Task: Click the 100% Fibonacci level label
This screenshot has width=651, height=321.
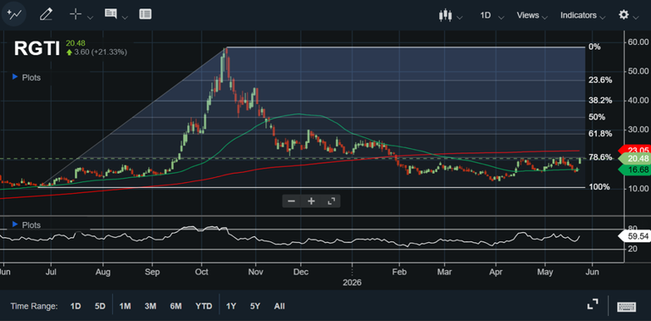Action: (x=598, y=187)
